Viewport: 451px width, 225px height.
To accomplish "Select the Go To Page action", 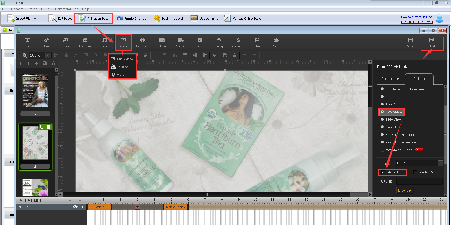I will tap(392, 97).
